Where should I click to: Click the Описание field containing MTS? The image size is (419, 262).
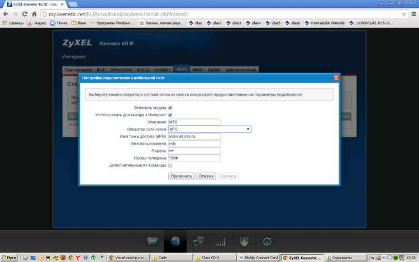coord(194,122)
